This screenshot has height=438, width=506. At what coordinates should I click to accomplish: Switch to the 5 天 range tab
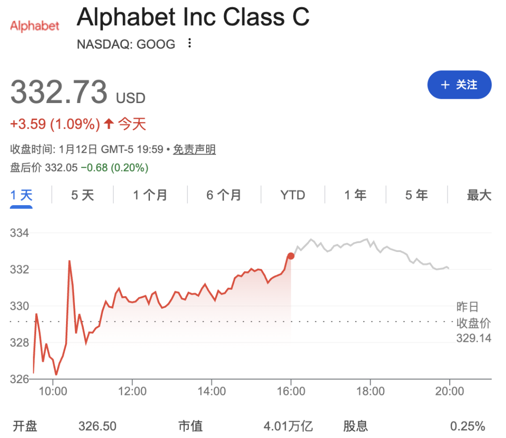coord(82,195)
